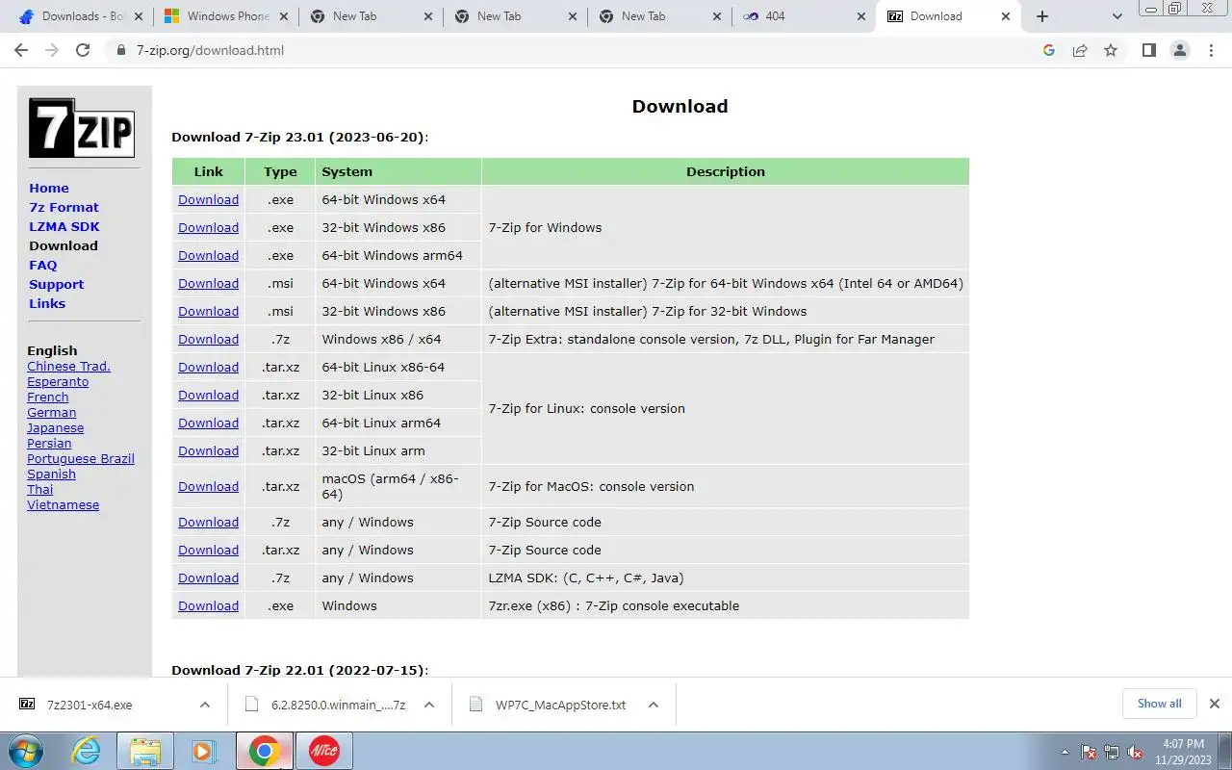Open Links in the sidebar
Image resolution: width=1232 pixels, height=770 pixels.
click(47, 303)
